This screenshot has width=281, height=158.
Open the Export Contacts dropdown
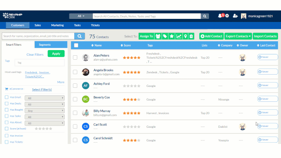click(x=238, y=36)
